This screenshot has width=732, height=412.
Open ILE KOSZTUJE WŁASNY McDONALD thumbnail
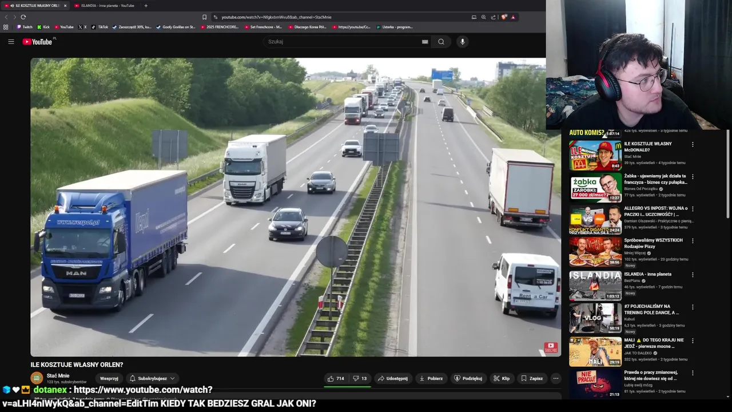(x=595, y=156)
